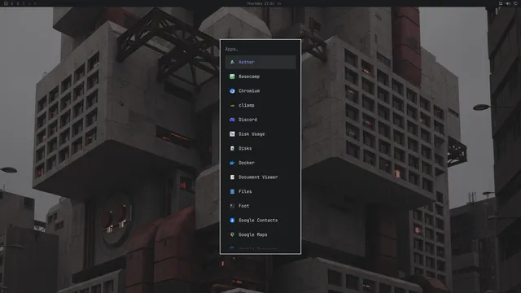Launch Chromium browser

tap(260, 90)
